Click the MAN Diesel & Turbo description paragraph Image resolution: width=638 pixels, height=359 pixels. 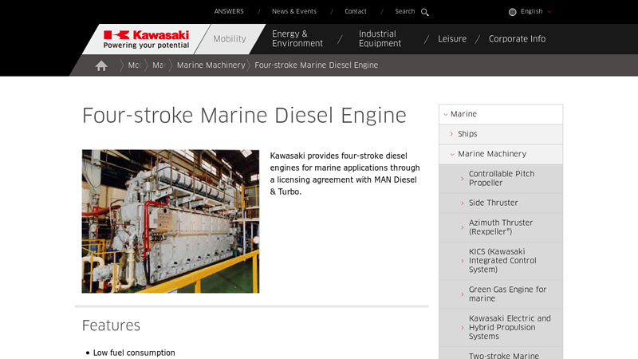point(345,173)
